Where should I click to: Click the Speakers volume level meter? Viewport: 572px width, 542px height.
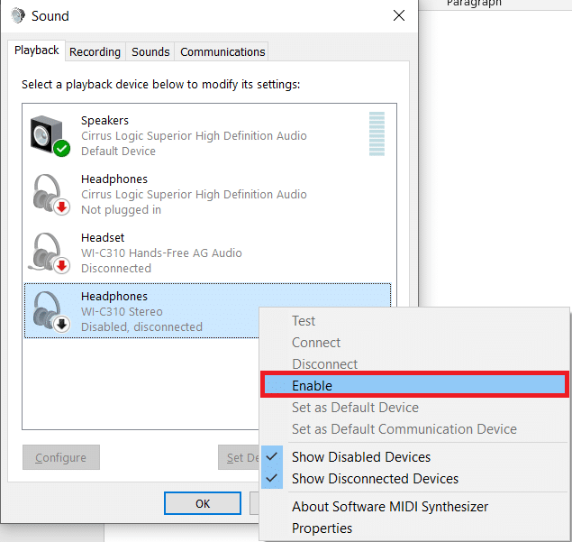click(377, 134)
